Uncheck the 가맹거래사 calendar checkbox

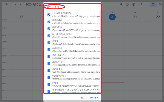[x=49, y=22]
